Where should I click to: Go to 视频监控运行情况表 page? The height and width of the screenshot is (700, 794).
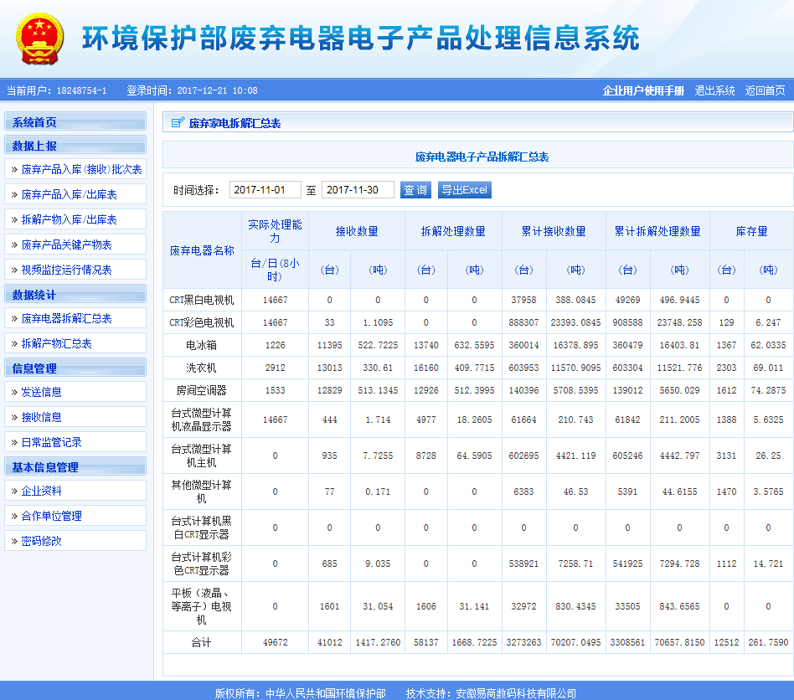point(66,270)
